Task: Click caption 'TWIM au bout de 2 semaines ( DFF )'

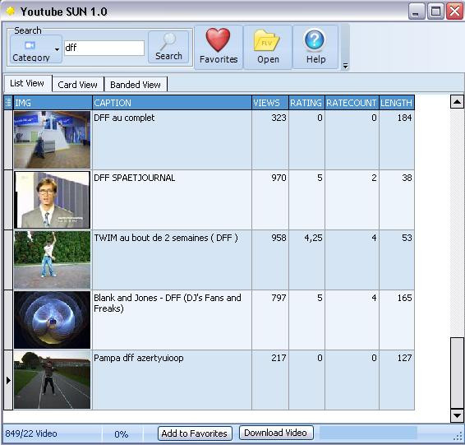Action: [166, 238]
